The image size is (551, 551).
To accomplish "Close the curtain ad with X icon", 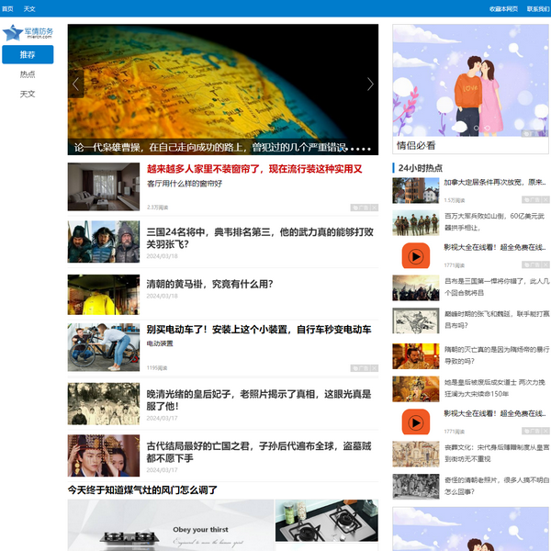I will (x=373, y=208).
